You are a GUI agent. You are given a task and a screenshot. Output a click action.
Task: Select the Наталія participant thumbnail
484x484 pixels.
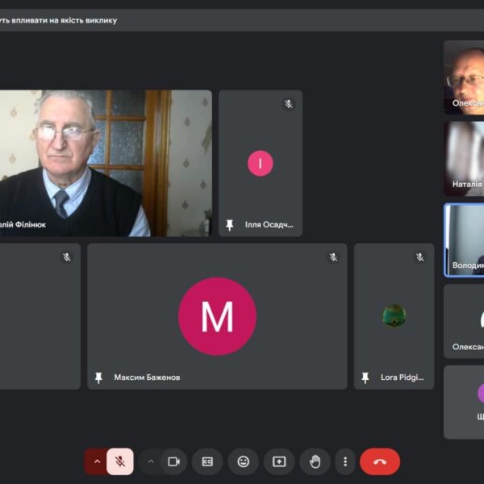coord(465,158)
